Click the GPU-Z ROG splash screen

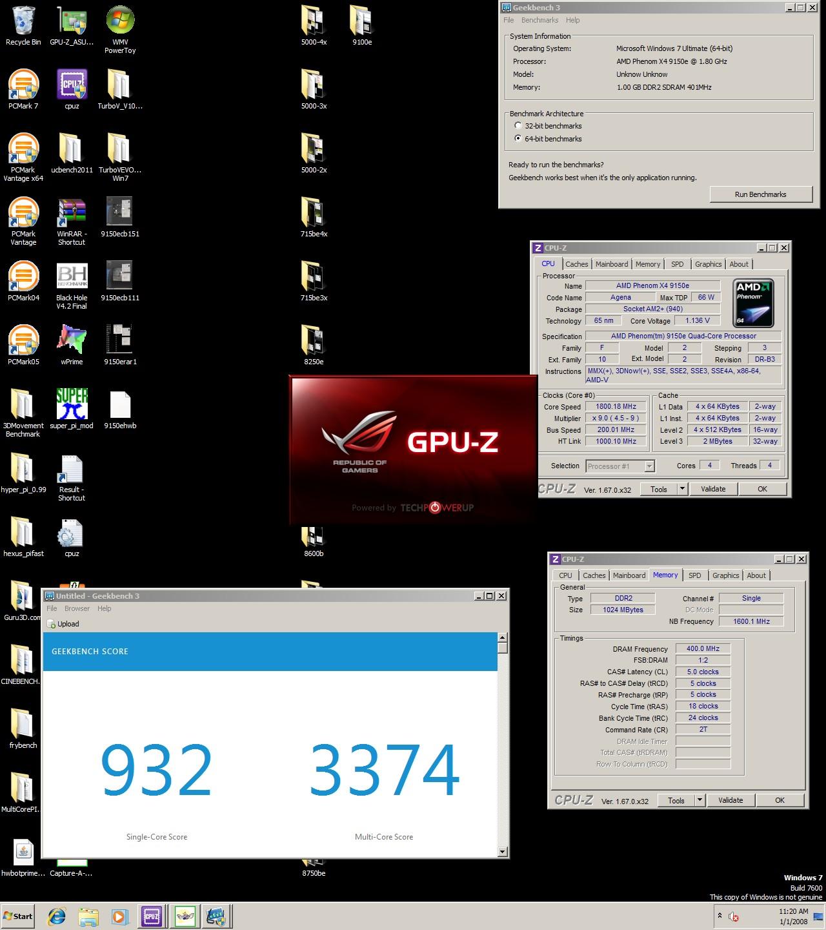(413, 449)
